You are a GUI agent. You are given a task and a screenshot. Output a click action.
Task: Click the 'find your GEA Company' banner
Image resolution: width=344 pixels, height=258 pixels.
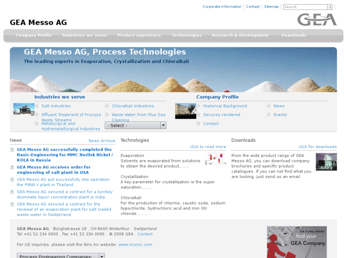(x=297, y=242)
